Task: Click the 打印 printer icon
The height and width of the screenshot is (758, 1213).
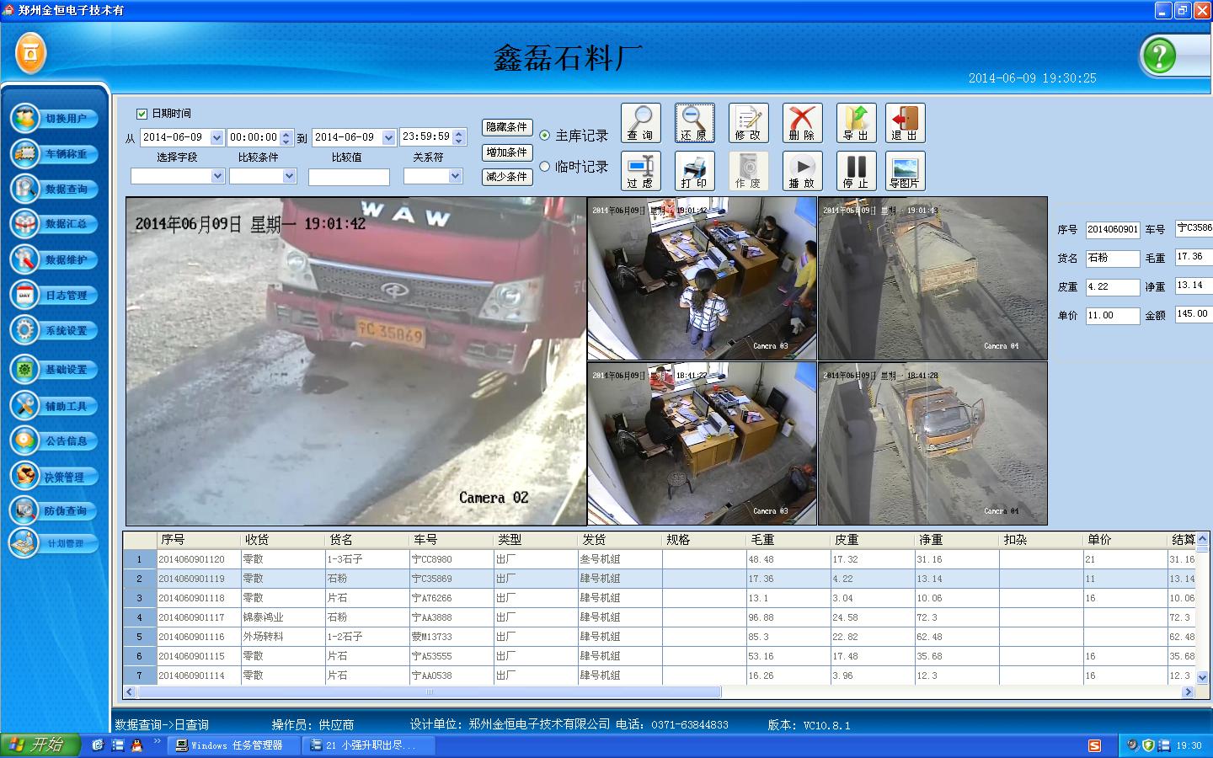Action: point(694,171)
